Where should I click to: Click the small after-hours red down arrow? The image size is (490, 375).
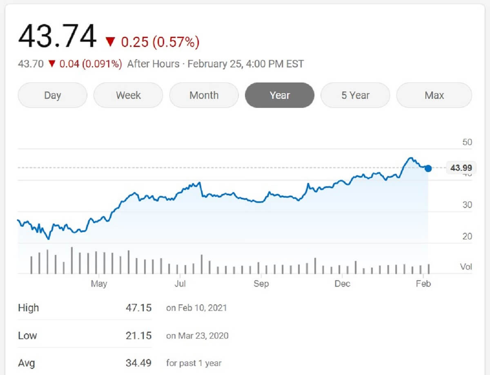(x=51, y=64)
